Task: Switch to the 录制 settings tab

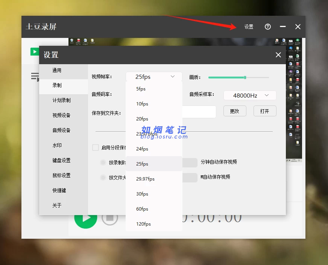Action: point(64,85)
